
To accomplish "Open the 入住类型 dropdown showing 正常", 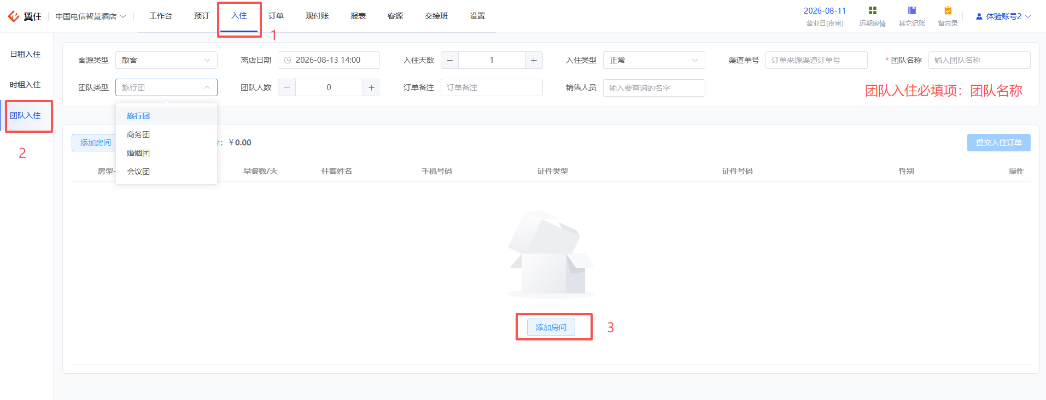I will point(654,60).
